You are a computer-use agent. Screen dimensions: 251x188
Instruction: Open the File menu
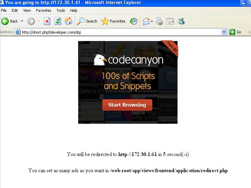tap(4, 10)
